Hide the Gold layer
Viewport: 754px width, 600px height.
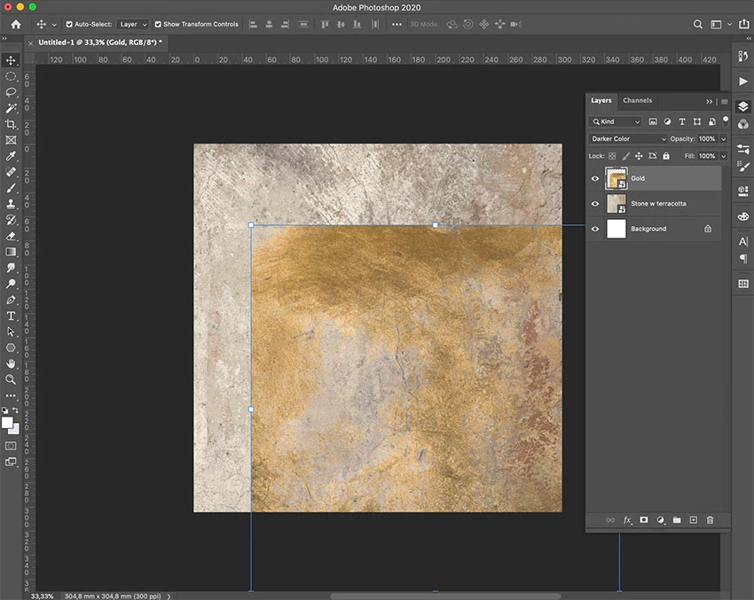click(595, 178)
